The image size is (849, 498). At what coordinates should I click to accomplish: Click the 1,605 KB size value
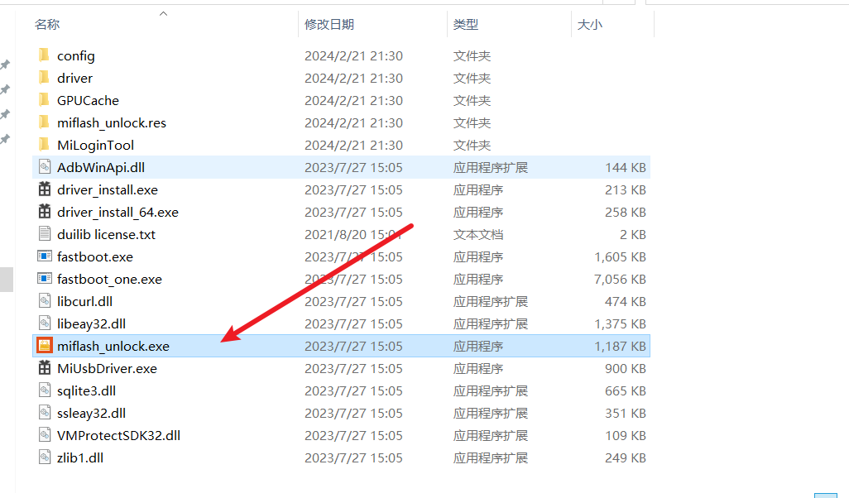620,256
